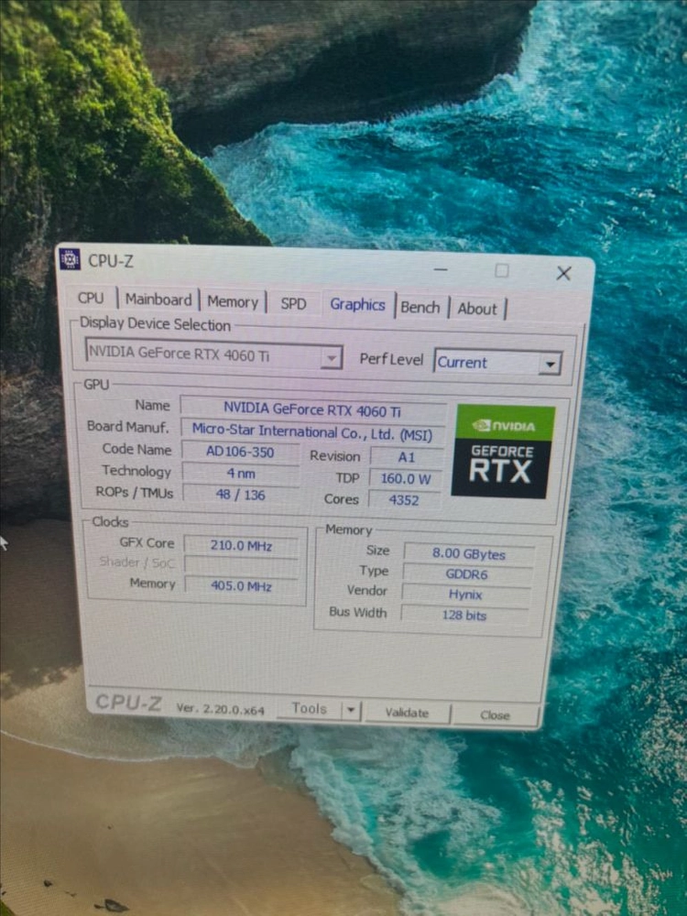
Task: Click the Memory Size field showing 8.00 GBytes
Action: (x=468, y=554)
